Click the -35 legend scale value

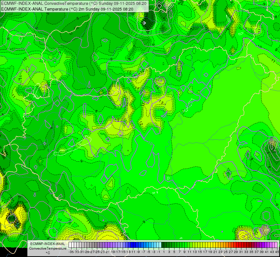tap(71, 252)
